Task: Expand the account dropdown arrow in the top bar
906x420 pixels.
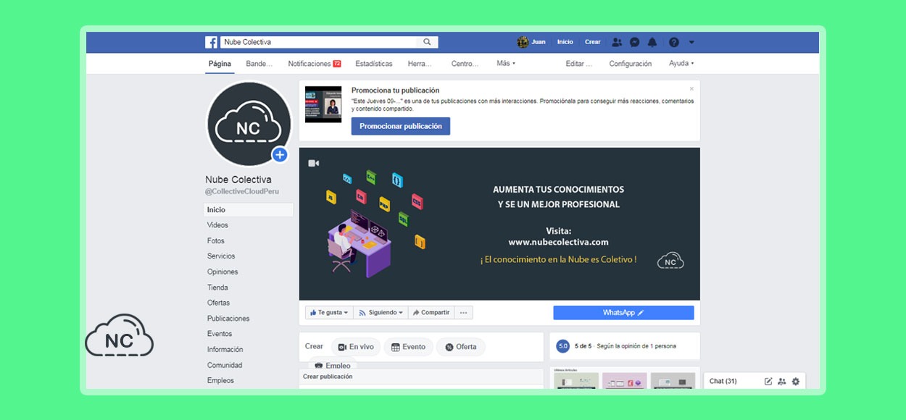Action: click(x=691, y=42)
